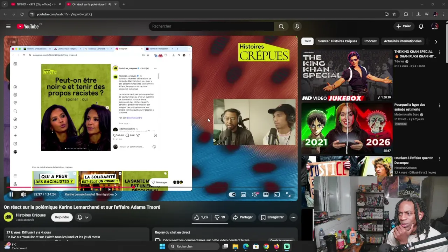The width and height of the screenshot is (448, 252).
Task: Start voice search with microphone icon
Action: pos(297,26)
